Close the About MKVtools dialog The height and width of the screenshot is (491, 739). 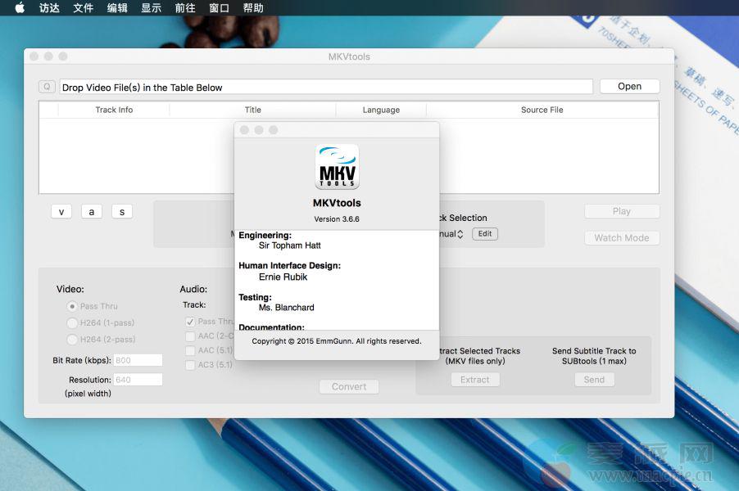point(243,130)
